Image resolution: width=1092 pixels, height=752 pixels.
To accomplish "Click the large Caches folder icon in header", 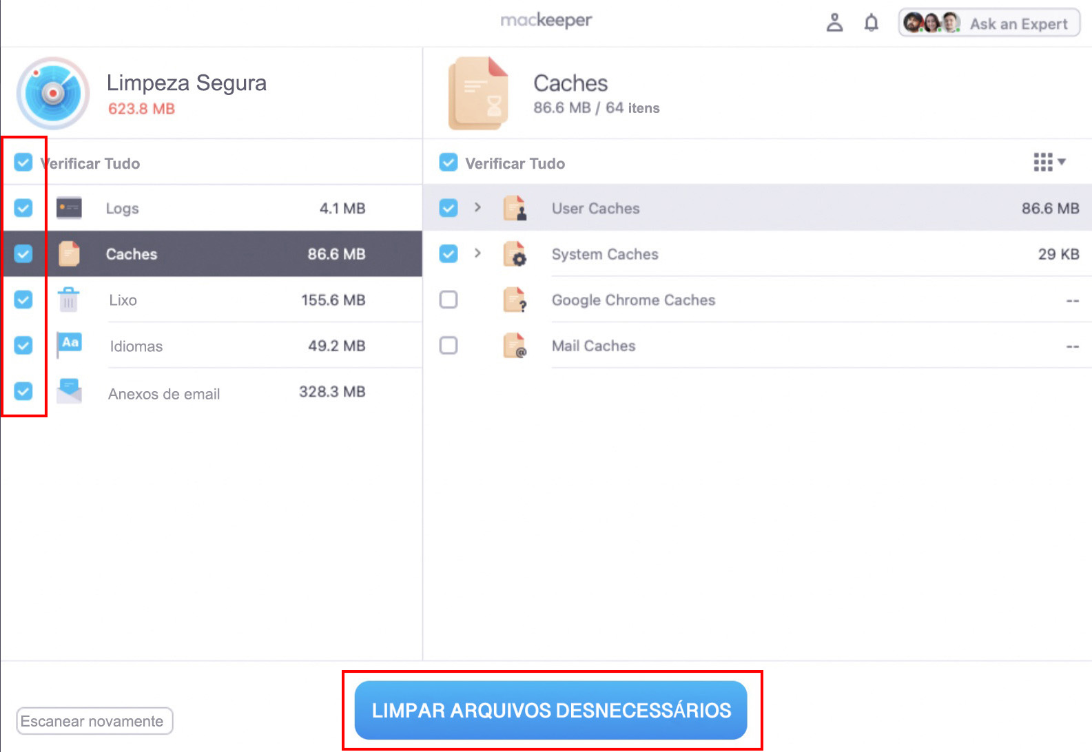I will [x=478, y=94].
